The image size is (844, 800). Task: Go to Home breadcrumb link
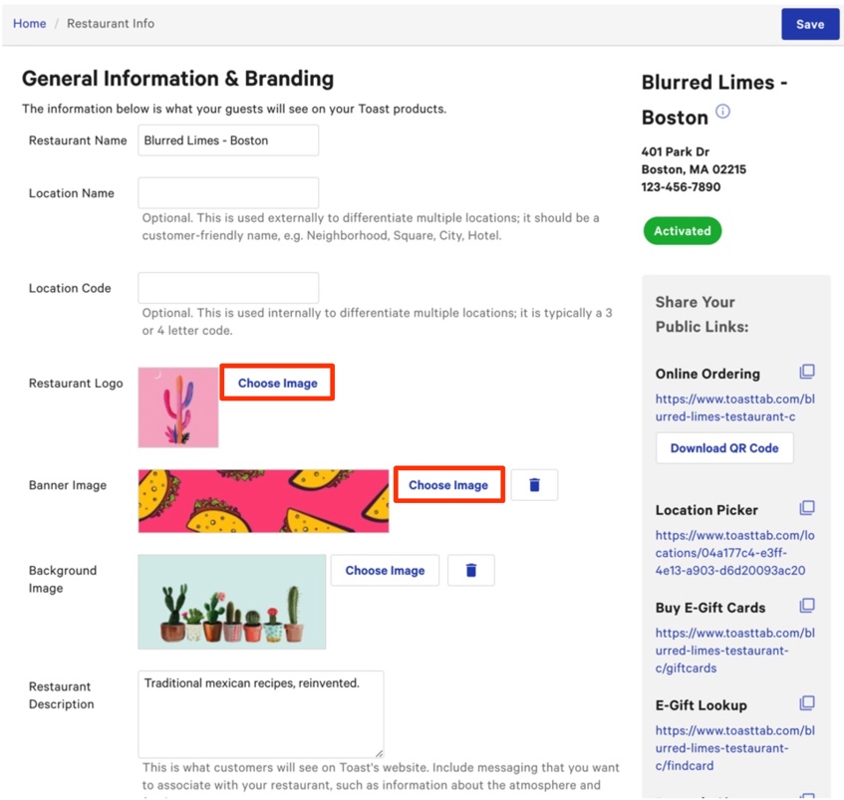pos(30,23)
